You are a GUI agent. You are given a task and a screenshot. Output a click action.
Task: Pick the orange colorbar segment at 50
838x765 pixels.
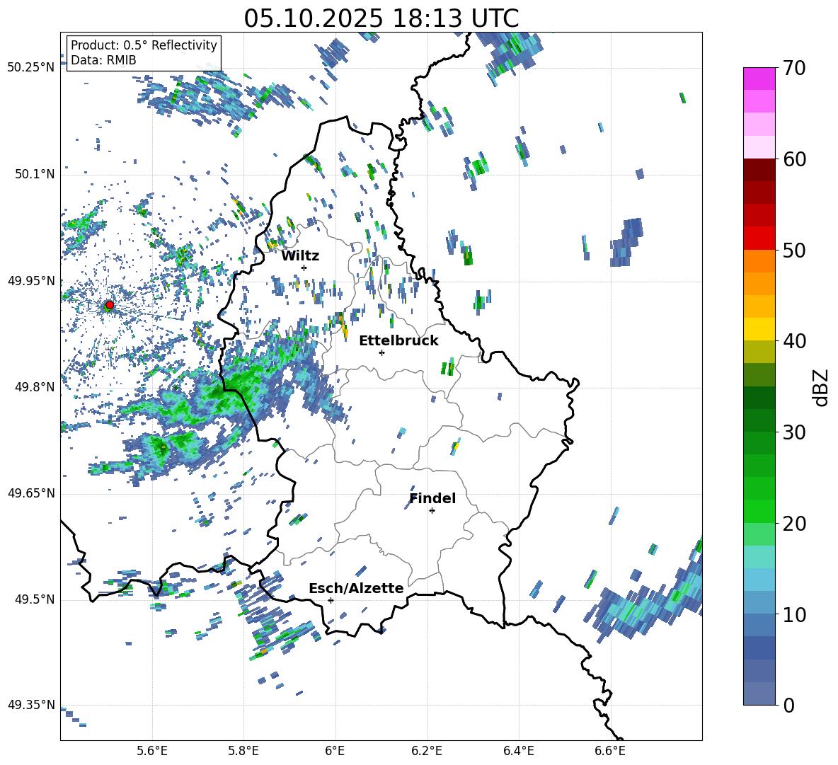(759, 260)
